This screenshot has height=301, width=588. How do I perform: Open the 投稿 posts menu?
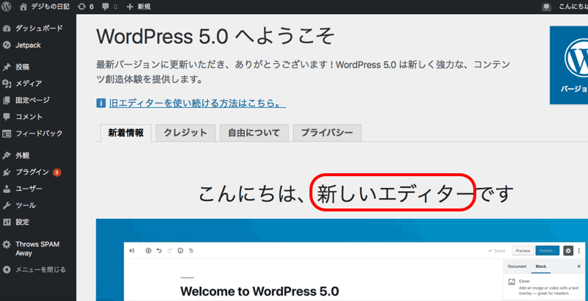click(x=23, y=67)
